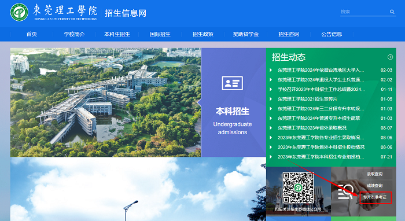Click the aerial campus banner image
This screenshot has width=405, height=221.
coord(106,102)
